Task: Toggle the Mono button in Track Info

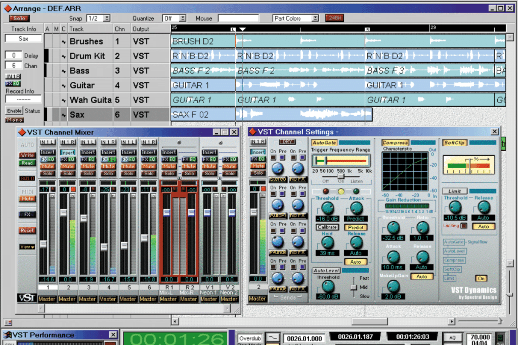Action: click(x=15, y=120)
